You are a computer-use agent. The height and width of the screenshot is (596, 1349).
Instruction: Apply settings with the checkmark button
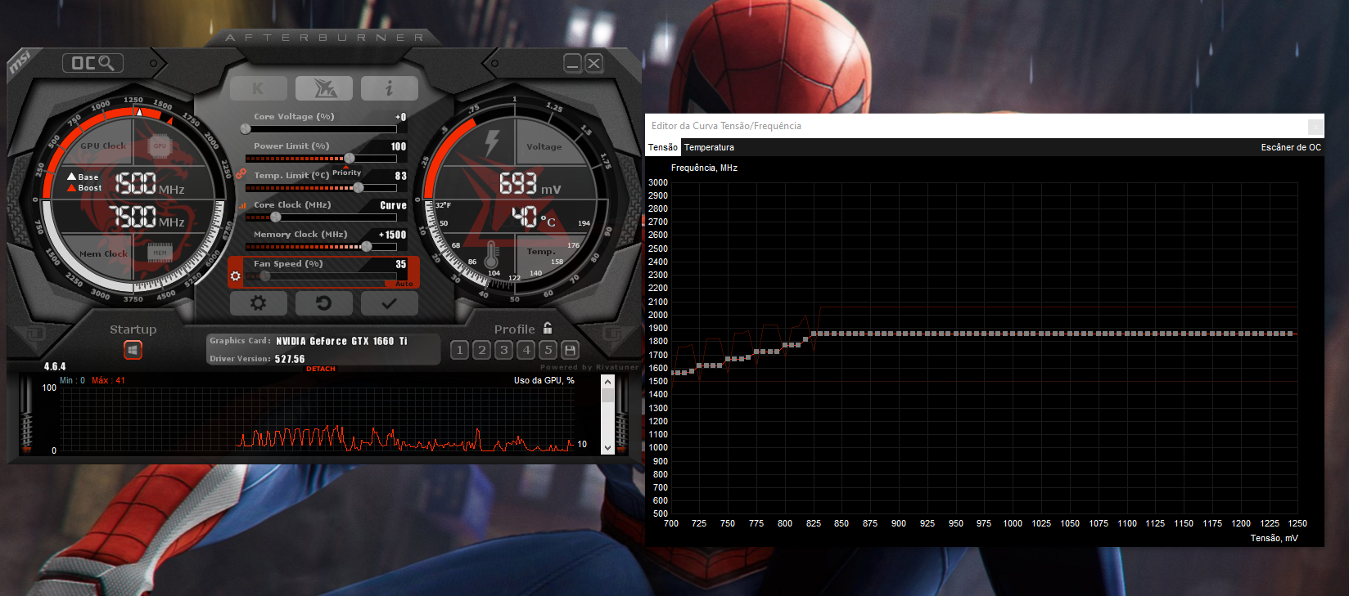(390, 303)
